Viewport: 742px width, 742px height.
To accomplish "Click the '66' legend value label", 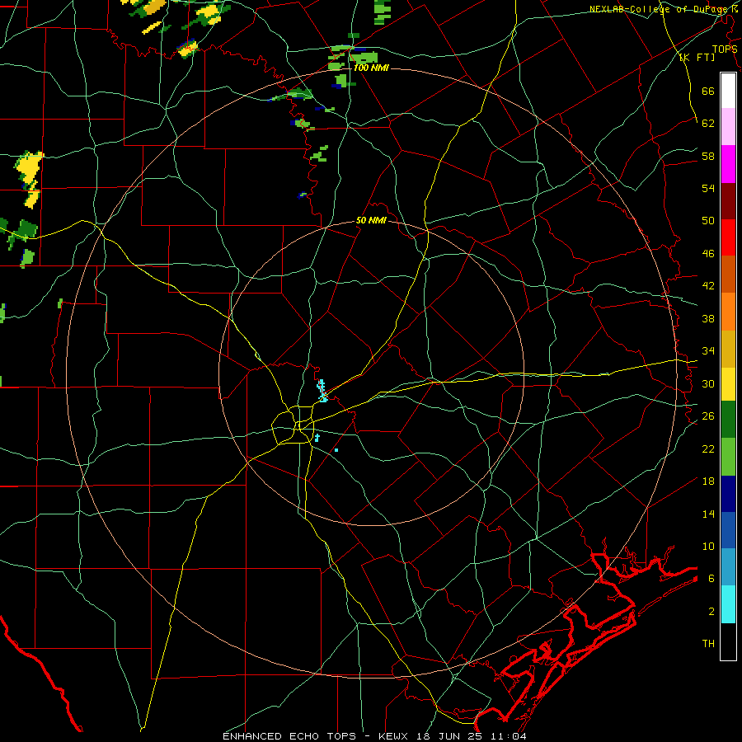I will tap(708, 91).
